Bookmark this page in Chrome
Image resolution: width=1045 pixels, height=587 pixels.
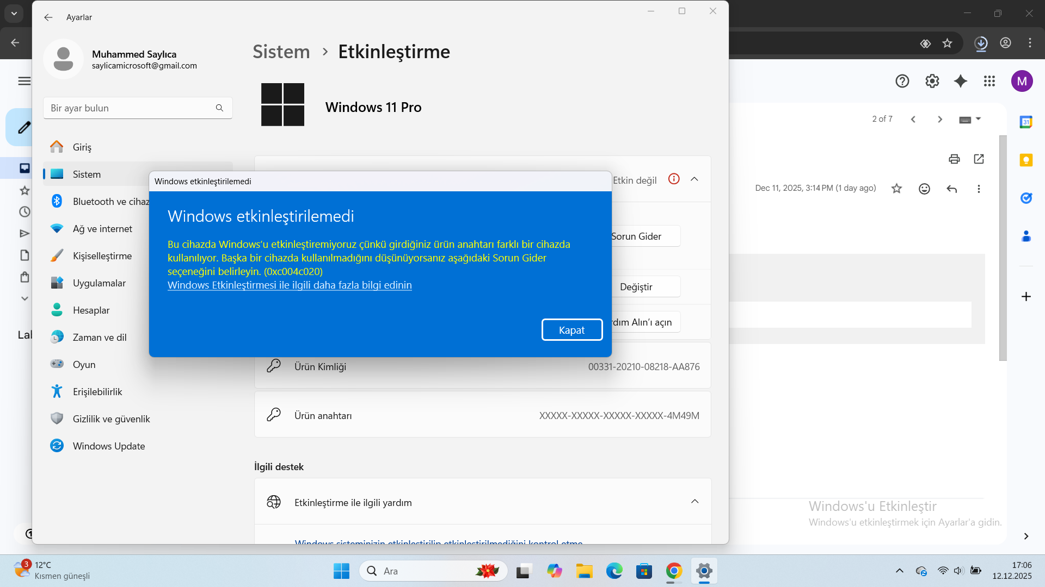948,43
